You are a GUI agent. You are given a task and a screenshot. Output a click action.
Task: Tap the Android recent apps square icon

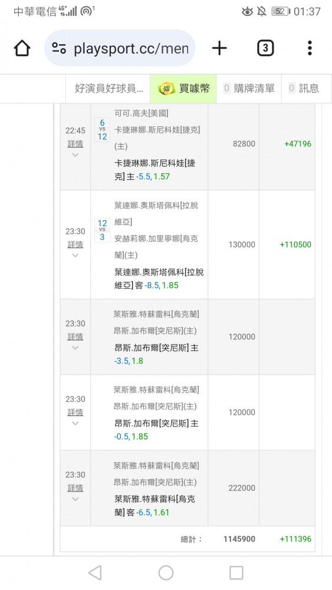(x=236, y=573)
